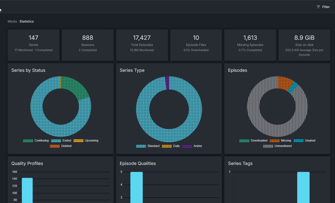The height and width of the screenshot is (203, 335).
Task: Click the '17 Monitored · 1 Completed' text
Action: coord(33,50)
